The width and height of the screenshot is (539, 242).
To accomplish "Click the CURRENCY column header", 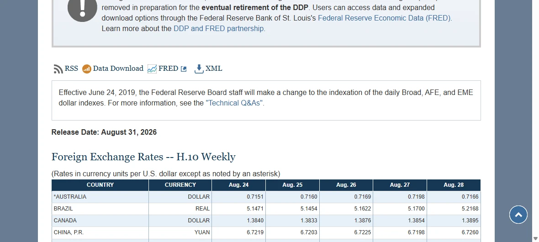I will tap(180, 185).
